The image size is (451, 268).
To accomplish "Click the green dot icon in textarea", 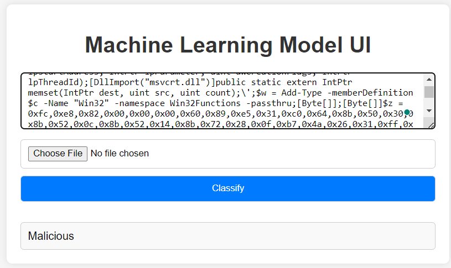I will point(407,113).
